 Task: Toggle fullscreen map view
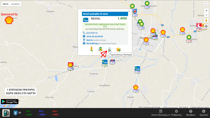coord(206,3)
